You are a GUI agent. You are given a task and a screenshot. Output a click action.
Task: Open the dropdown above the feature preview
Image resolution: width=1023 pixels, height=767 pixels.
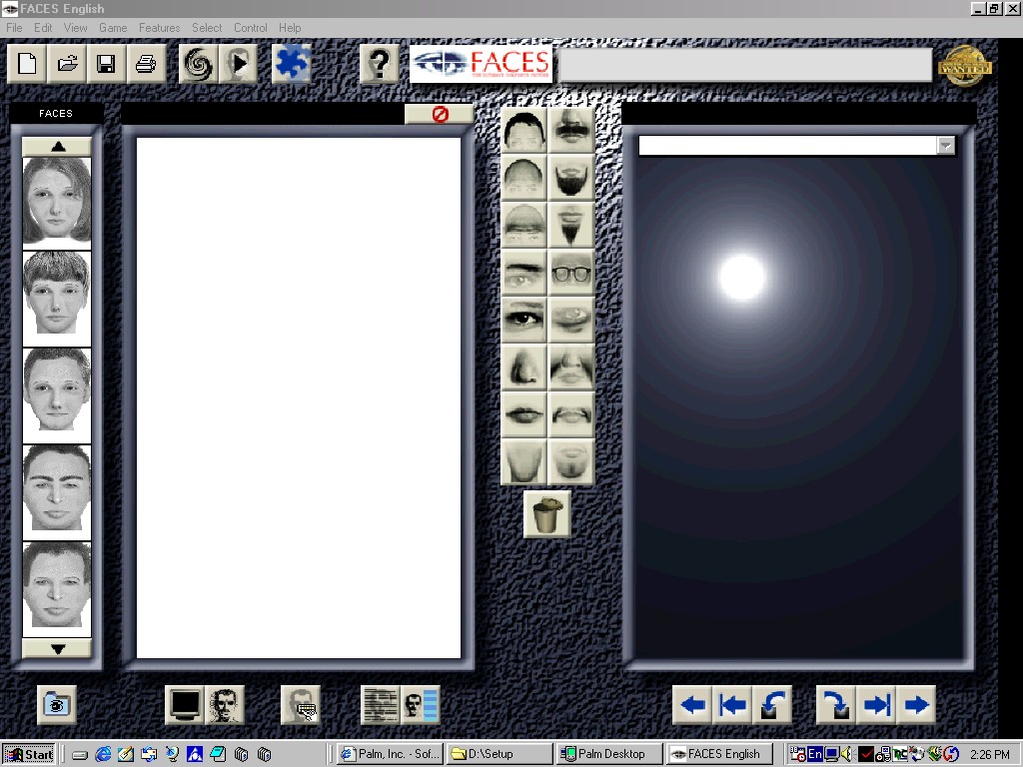click(x=945, y=147)
